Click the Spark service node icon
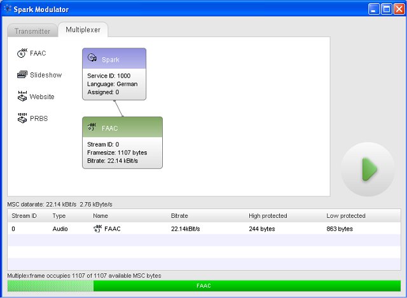This screenshot has height=298, width=407. [92, 59]
